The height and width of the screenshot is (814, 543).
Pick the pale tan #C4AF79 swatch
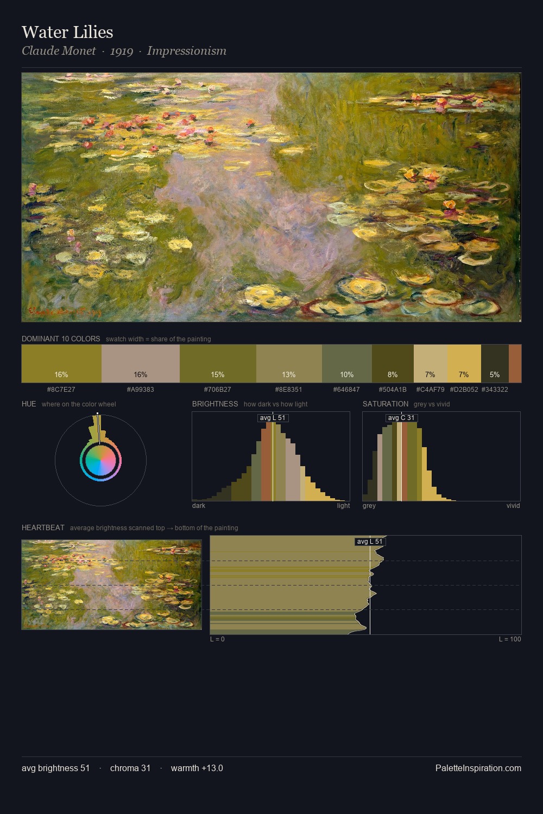(x=431, y=364)
